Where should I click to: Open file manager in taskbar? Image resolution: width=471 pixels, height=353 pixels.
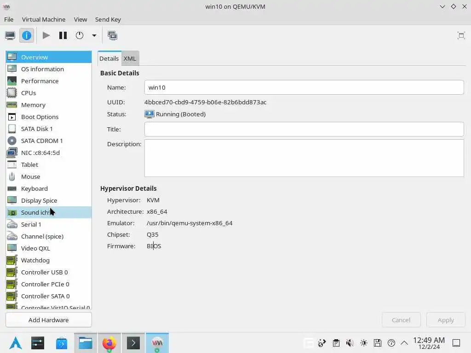tap(85, 343)
